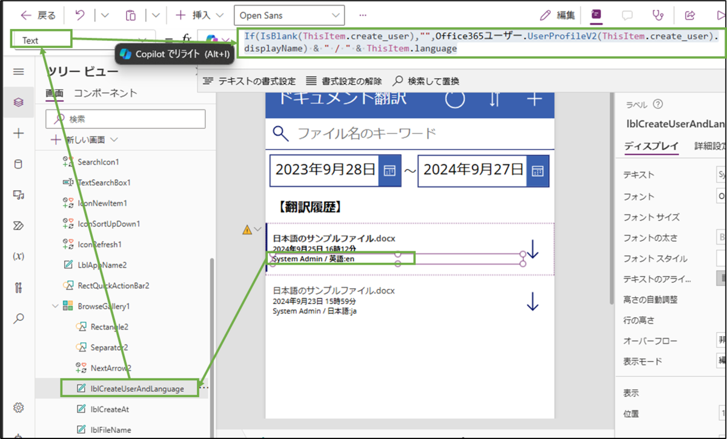Open calendar icon for 2023年9月28日
Screen dimensions: 727x439
(390, 171)
